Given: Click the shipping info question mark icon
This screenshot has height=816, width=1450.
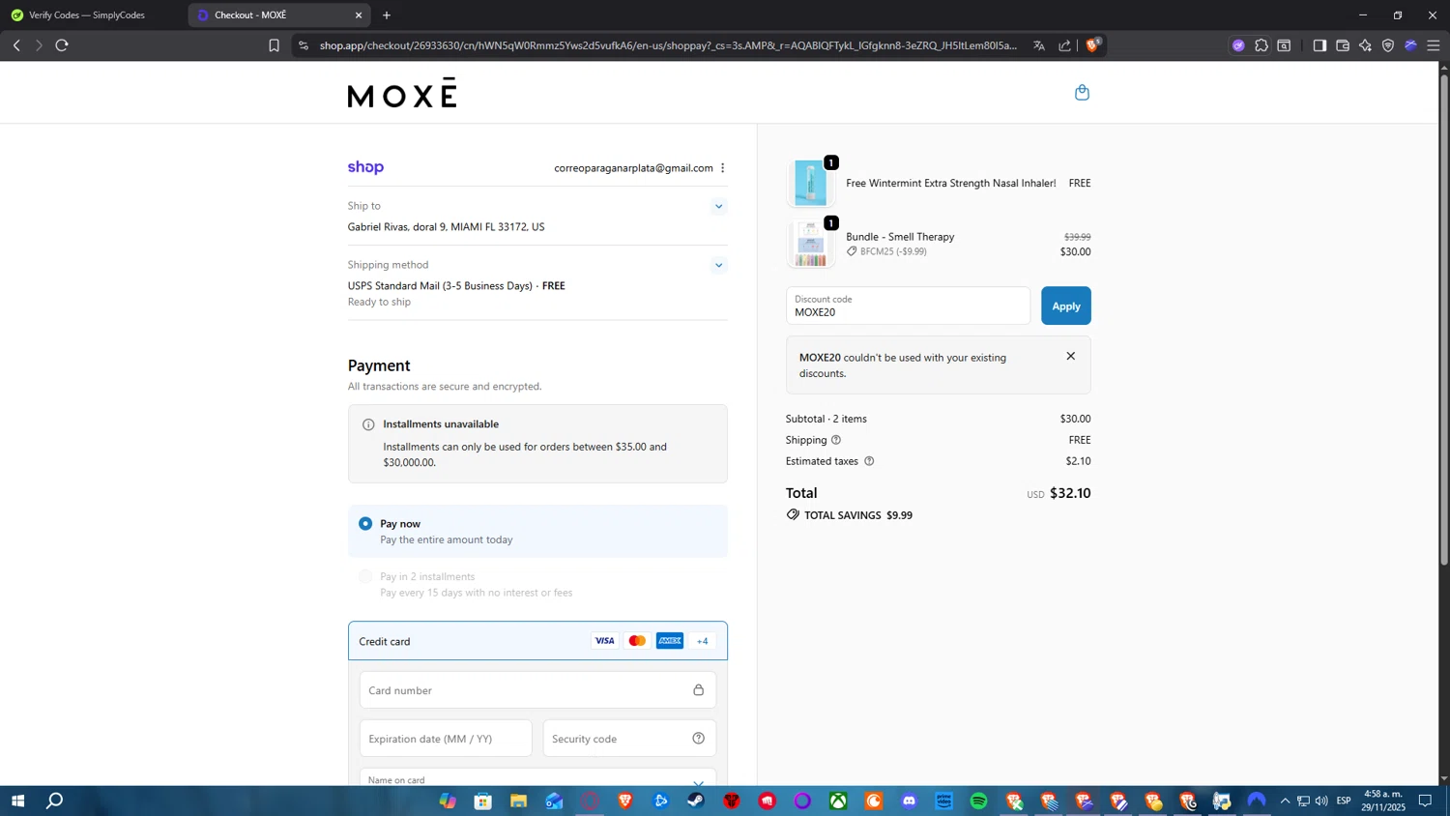Looking at the screenshot, I should click(x=836, y=440).
